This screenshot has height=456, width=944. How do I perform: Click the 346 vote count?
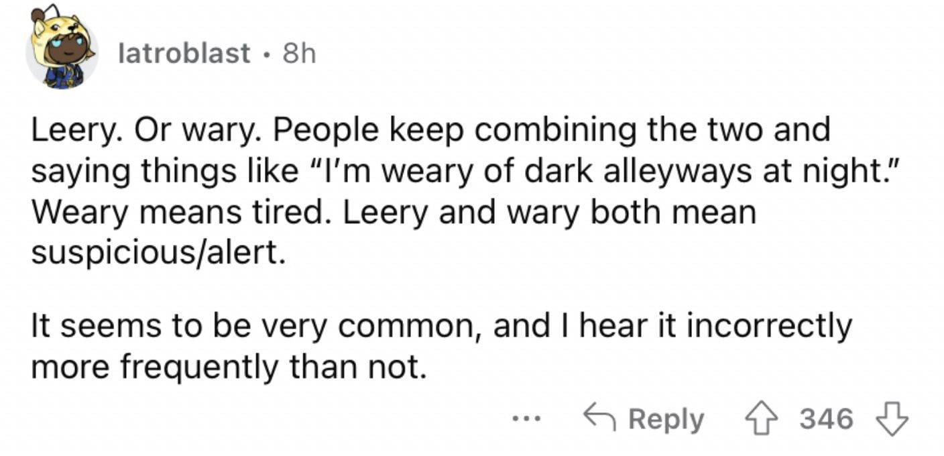pyautogui.click(x=826, y=419)
